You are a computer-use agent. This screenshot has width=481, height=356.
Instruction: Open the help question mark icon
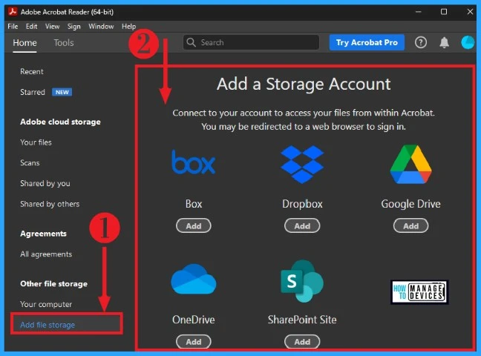[421, 42]
